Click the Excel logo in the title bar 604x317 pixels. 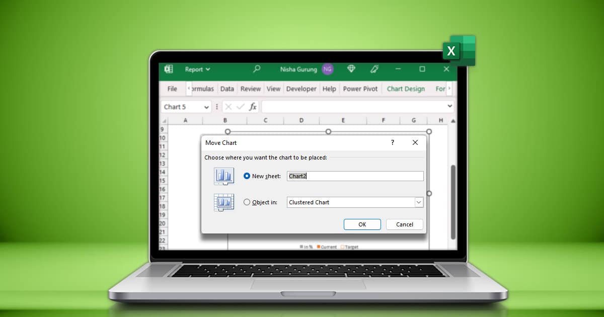169,69
